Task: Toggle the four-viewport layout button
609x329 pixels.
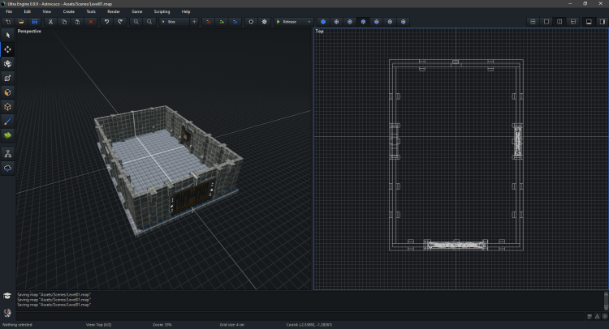Action: (533, 22)
